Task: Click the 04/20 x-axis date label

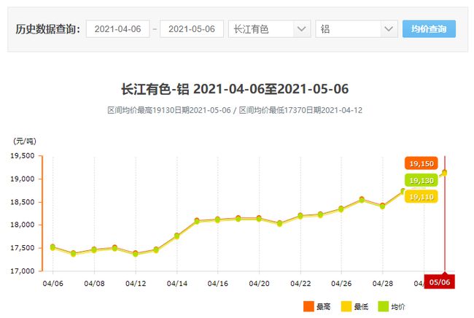Action: point(260,282)
